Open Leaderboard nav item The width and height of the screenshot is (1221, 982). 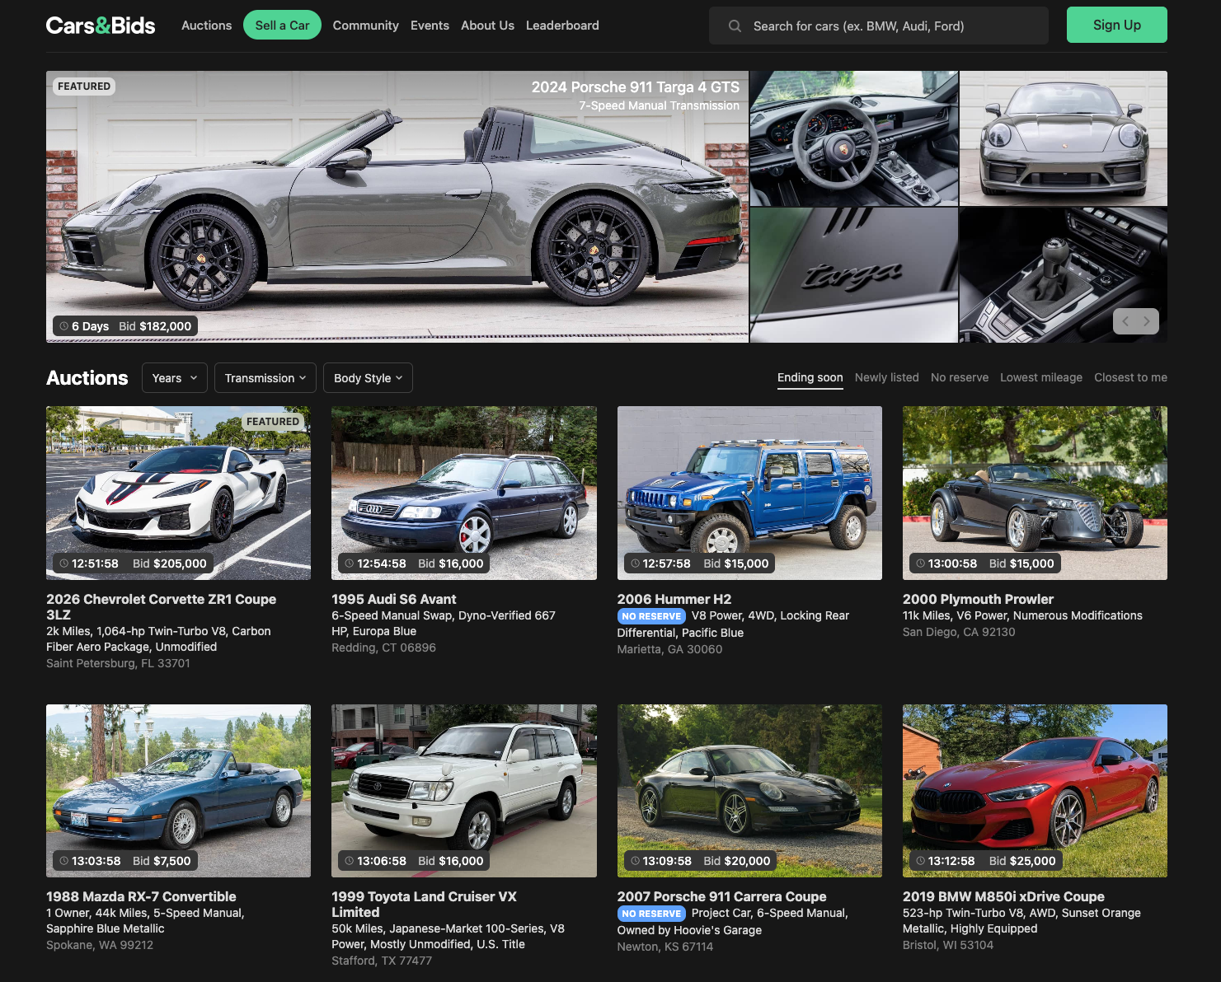coord(562,26)
